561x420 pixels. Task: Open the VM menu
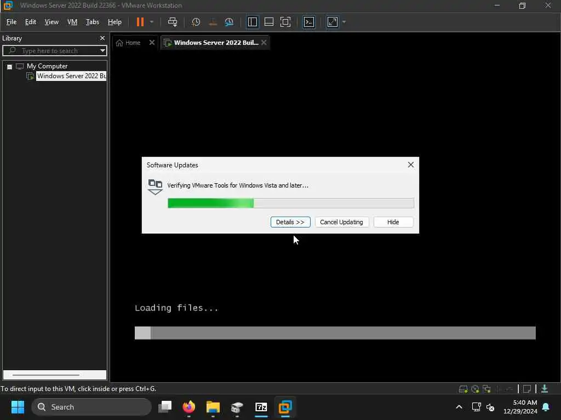click(72, 22)
